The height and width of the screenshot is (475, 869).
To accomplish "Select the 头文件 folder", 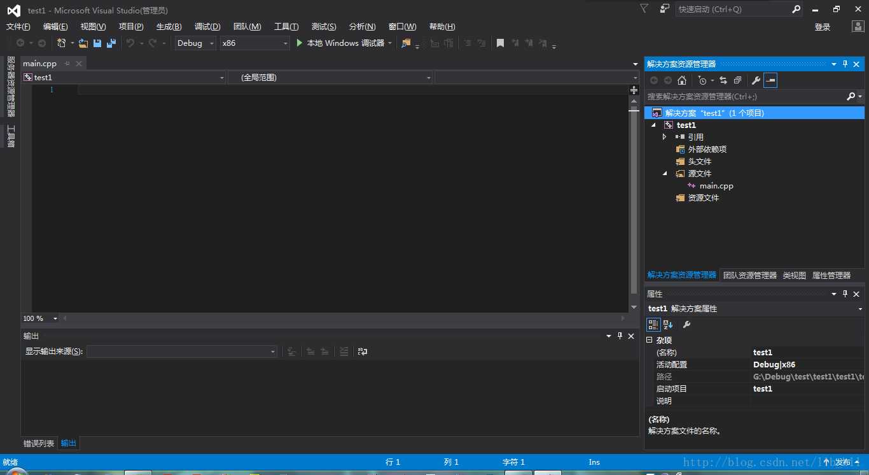I will point(699,162).
